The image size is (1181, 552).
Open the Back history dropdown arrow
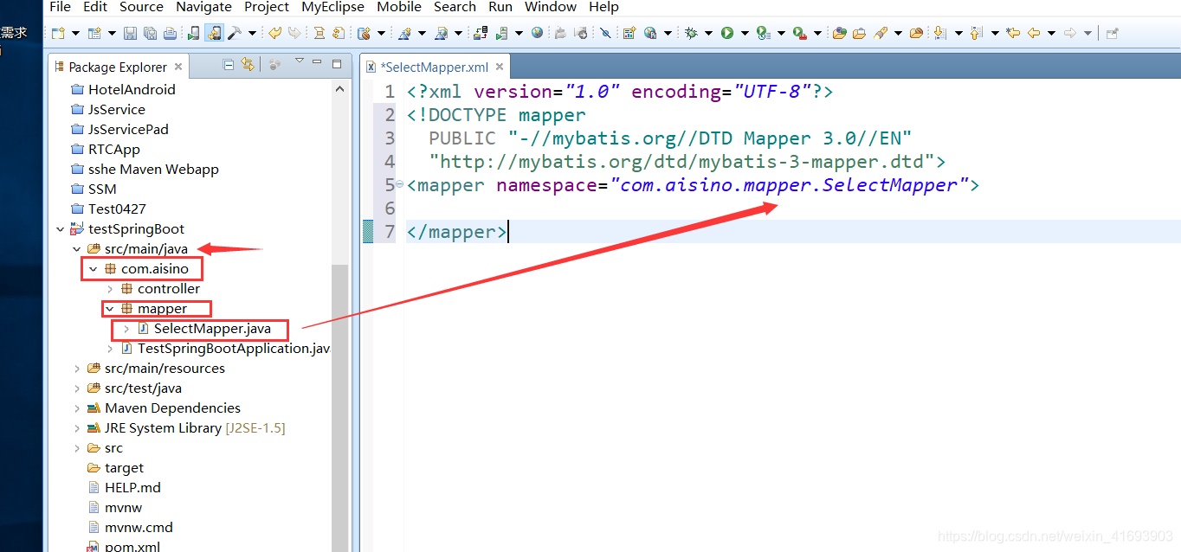point(1052,34)
